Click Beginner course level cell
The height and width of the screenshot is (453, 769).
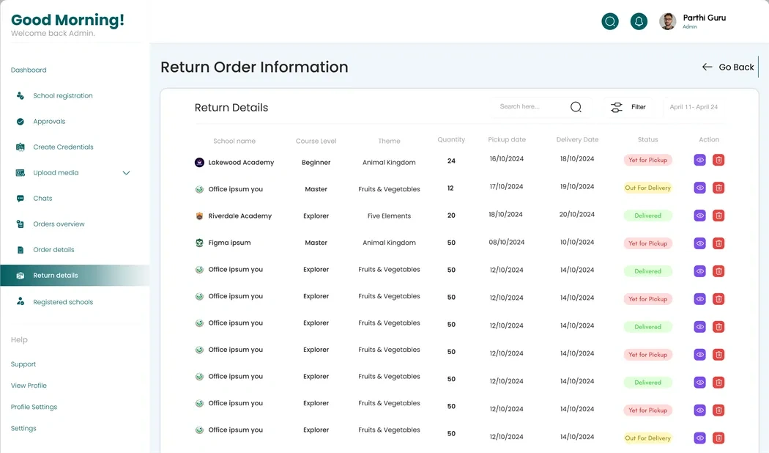coord(316,163)
